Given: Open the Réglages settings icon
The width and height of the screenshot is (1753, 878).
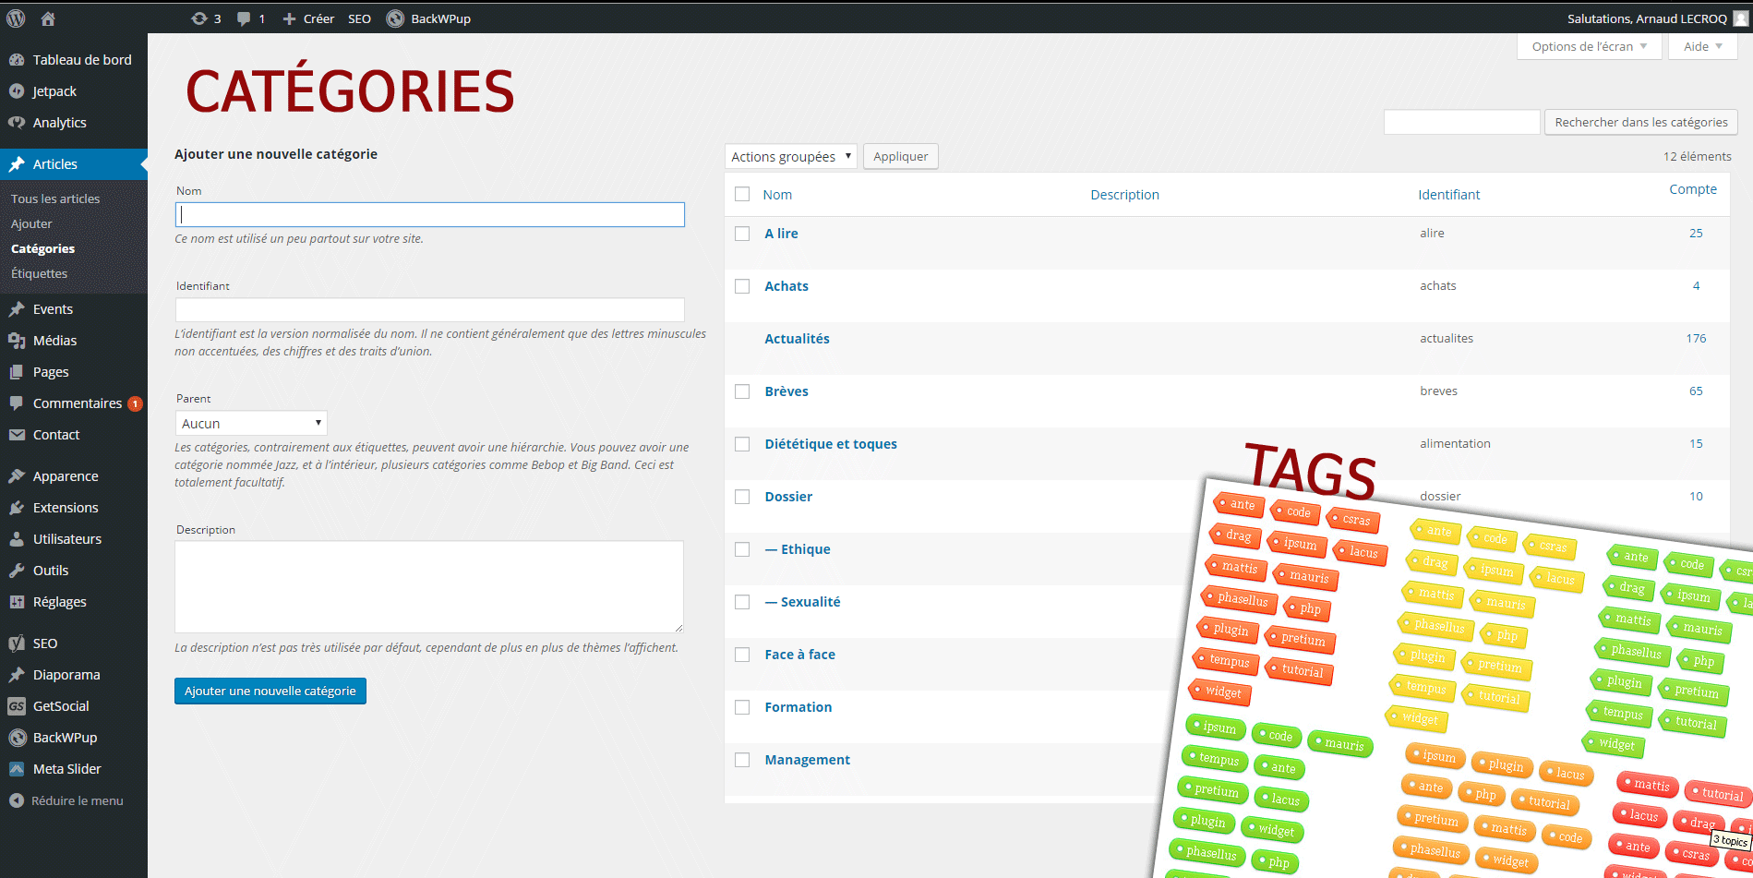Looking at the screenshot, I should click(x=17, y=602).
